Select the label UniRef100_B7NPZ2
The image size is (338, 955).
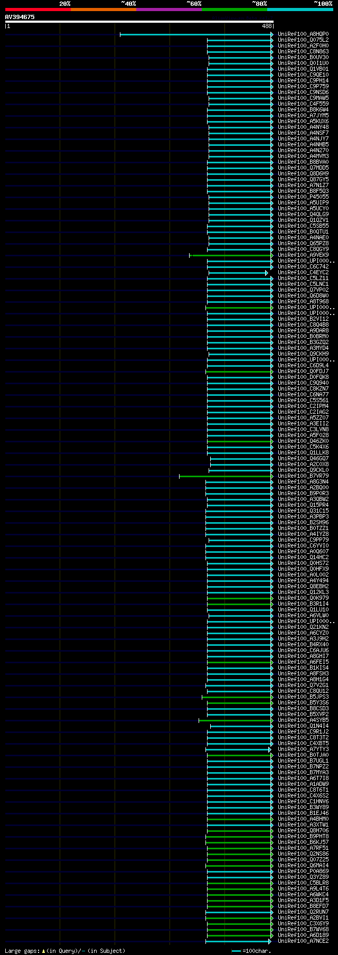303,767
